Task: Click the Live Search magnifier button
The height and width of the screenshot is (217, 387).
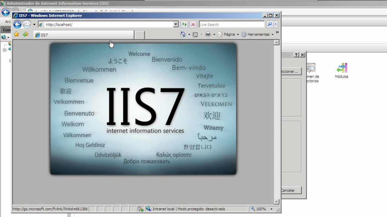Action: [x=269, y=24]
